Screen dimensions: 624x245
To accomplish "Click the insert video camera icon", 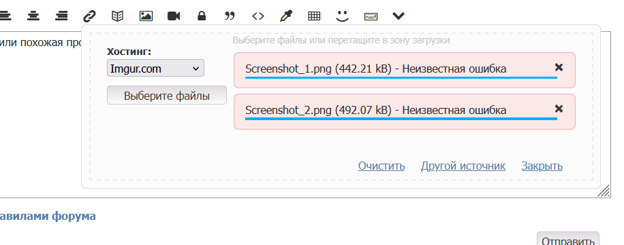I will coord(174,16).
